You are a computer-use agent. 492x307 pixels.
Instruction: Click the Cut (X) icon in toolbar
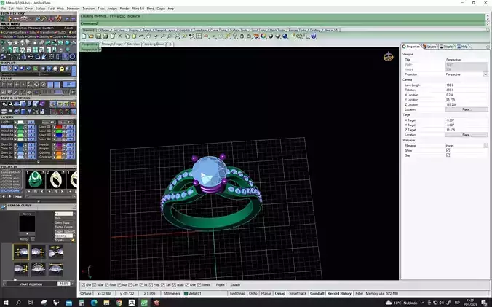(x=119, y=36)
